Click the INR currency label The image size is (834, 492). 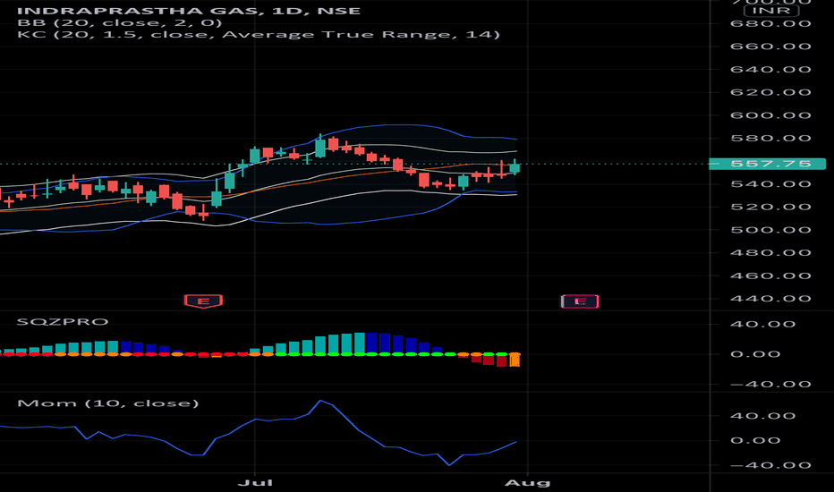tap(771, 11)
